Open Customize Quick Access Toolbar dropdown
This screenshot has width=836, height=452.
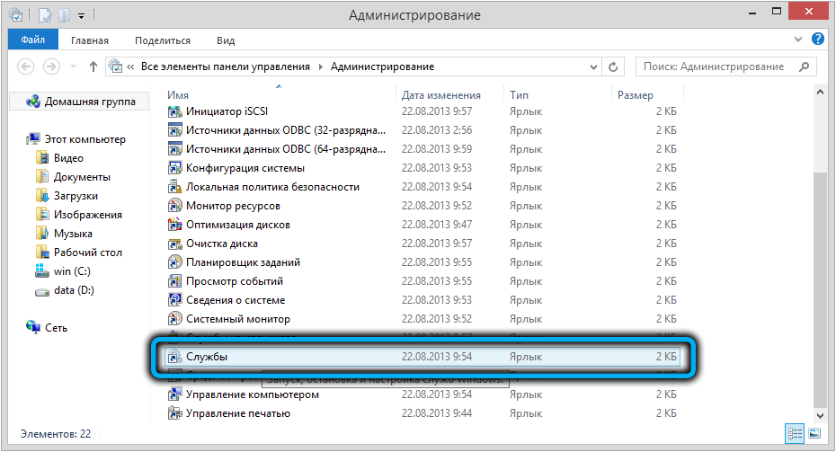(x=81, y=15)
